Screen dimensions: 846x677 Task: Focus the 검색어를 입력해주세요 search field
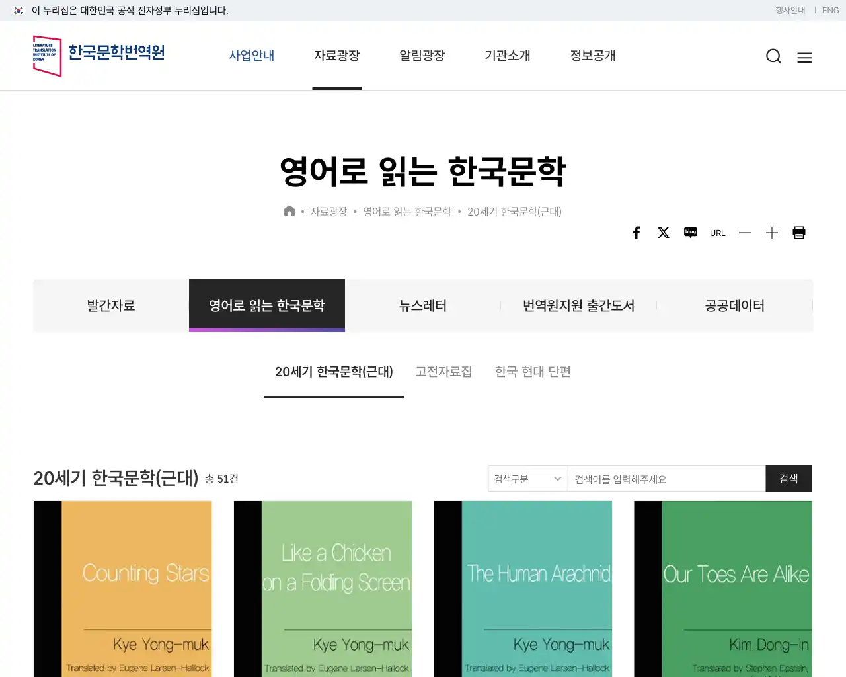click(666, 479)
